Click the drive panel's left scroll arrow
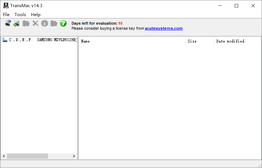Viewport: 262px width, 168px height. tap(4, 156)
